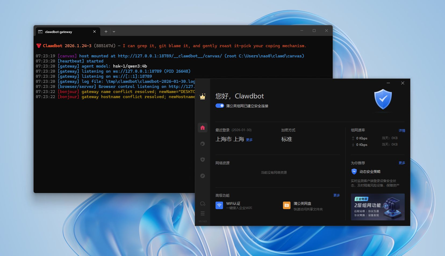Open the chat feedback bubble icon

[x=203, y=204]
